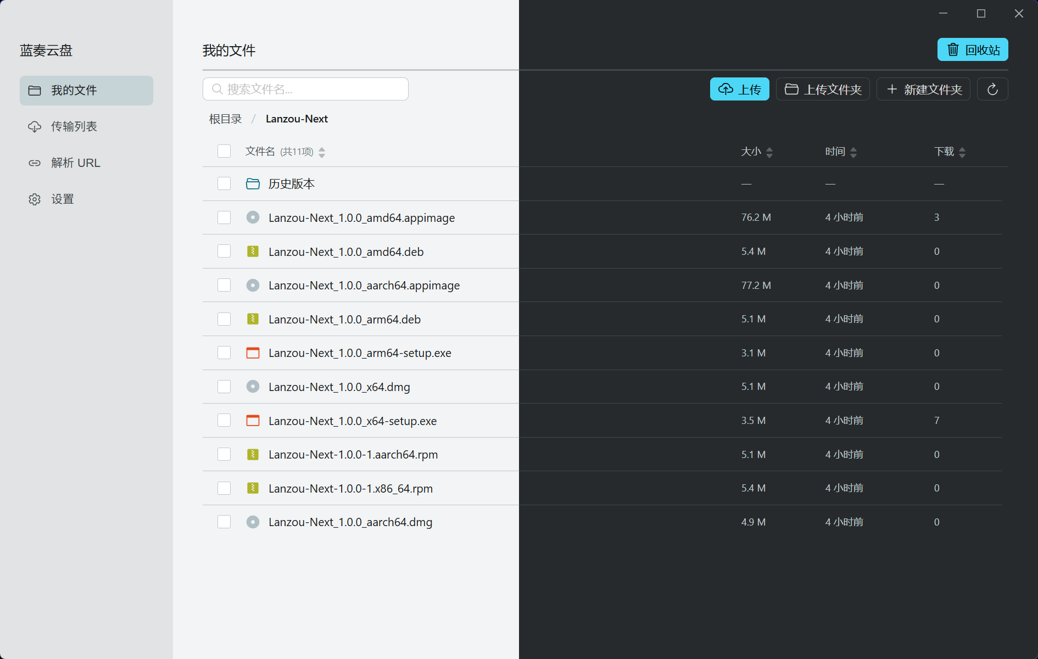This screenshot has height=659, width=1038.
Task: Click the Lanzou-Next breadcrumb
Action: point(297,119)
